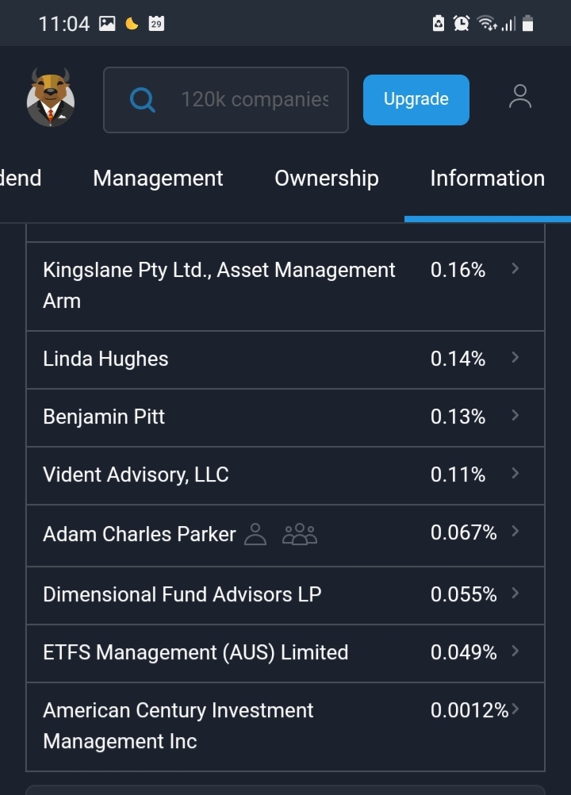This screenshot has width=571, height=795.
Task: Open the user profile icon
Action: click(519, 97)
